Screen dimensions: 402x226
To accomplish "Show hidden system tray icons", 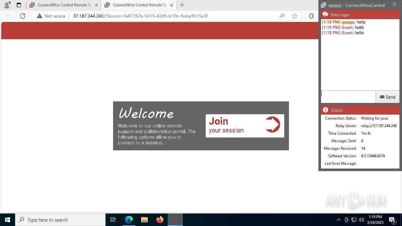I will click(339, 220).
